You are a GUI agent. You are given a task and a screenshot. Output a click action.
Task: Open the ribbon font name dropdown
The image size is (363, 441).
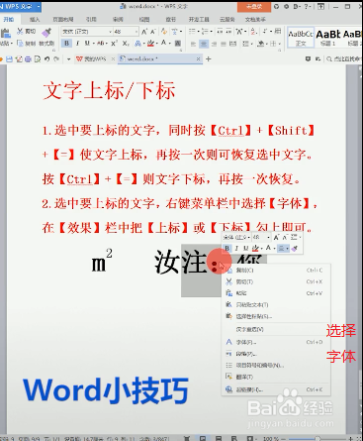(110, 32)
